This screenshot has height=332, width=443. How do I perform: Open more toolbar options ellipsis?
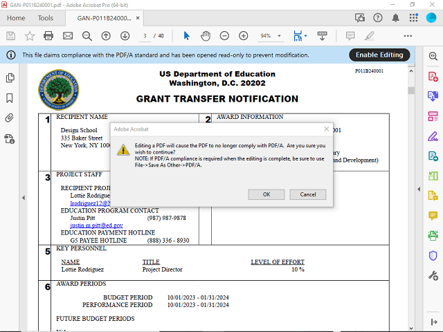pos(408,36)
